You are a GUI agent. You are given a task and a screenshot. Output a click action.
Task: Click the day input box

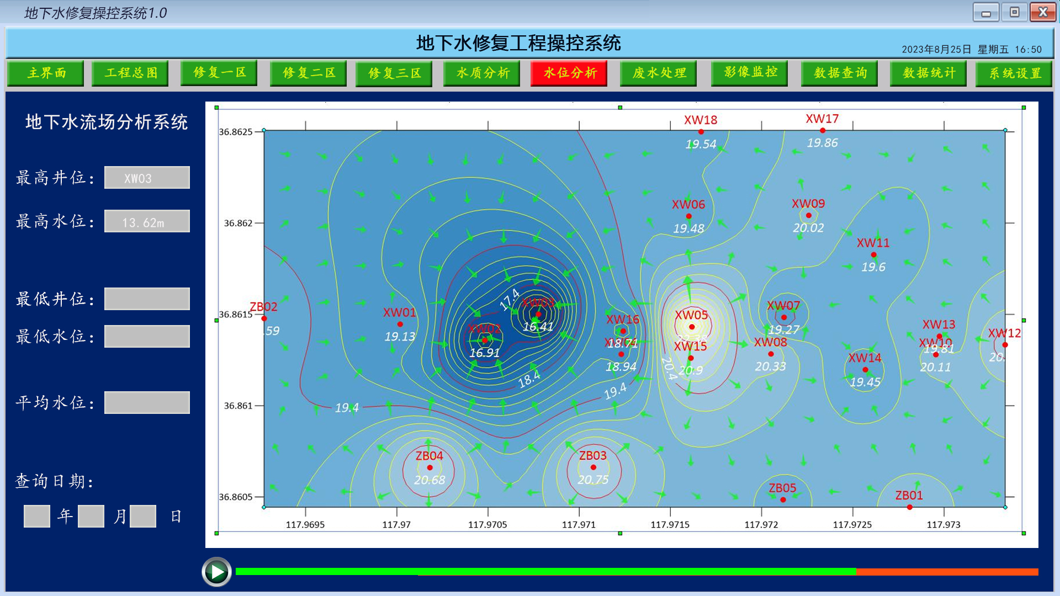[x=143, y=517]
